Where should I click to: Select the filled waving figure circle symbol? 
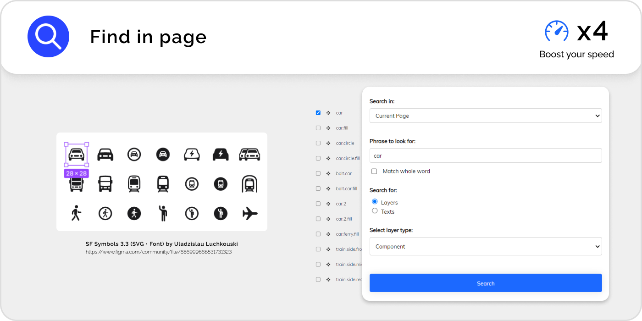click(221, 213)
